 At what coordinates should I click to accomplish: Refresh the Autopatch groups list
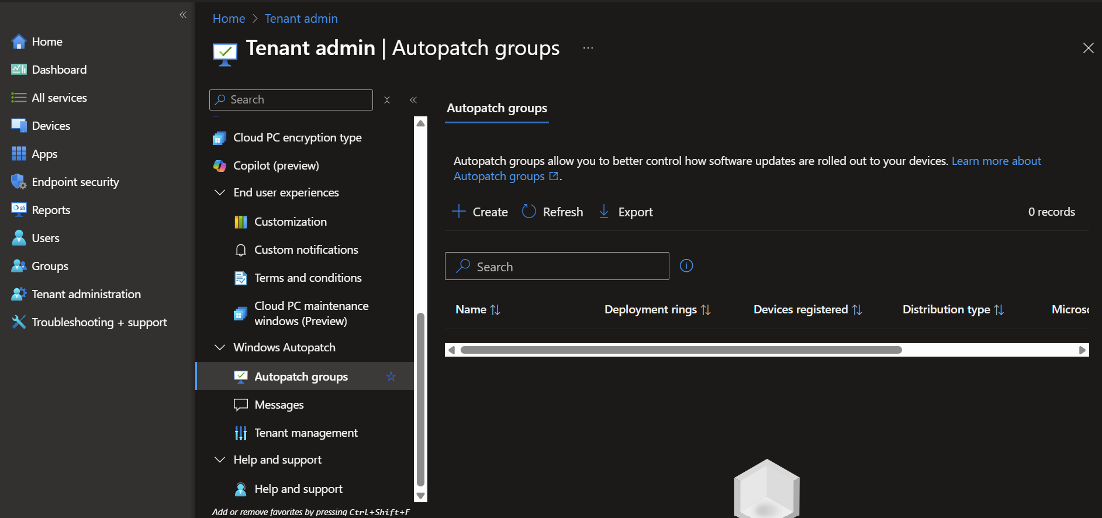click(x=552, y=212)
